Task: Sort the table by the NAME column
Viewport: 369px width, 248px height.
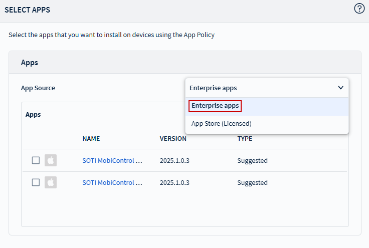Action: [x=91, y=139]
